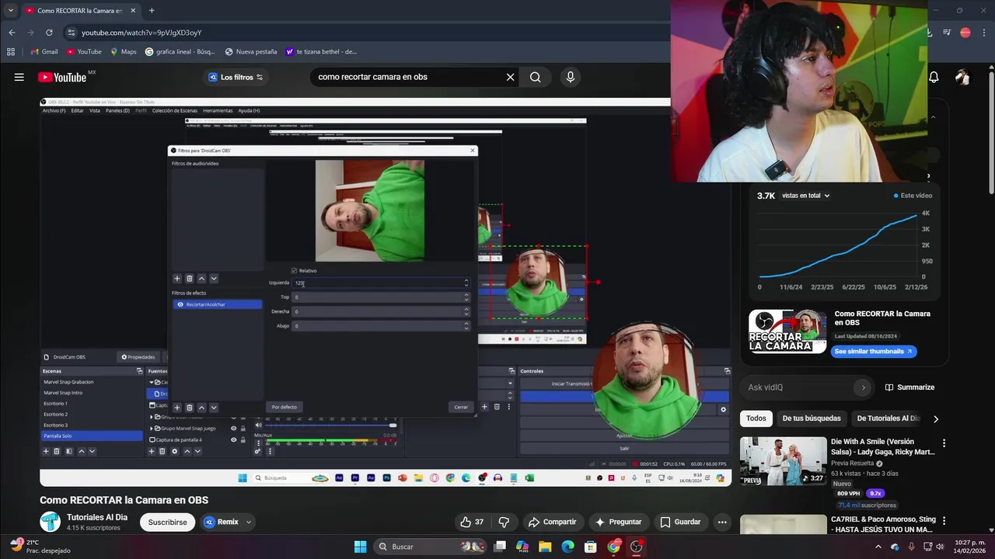This screenshot has height=559, width=995.
Task: Open the RECORTAR LA CAMARA thumbnail preview
Action: point(787,332)
